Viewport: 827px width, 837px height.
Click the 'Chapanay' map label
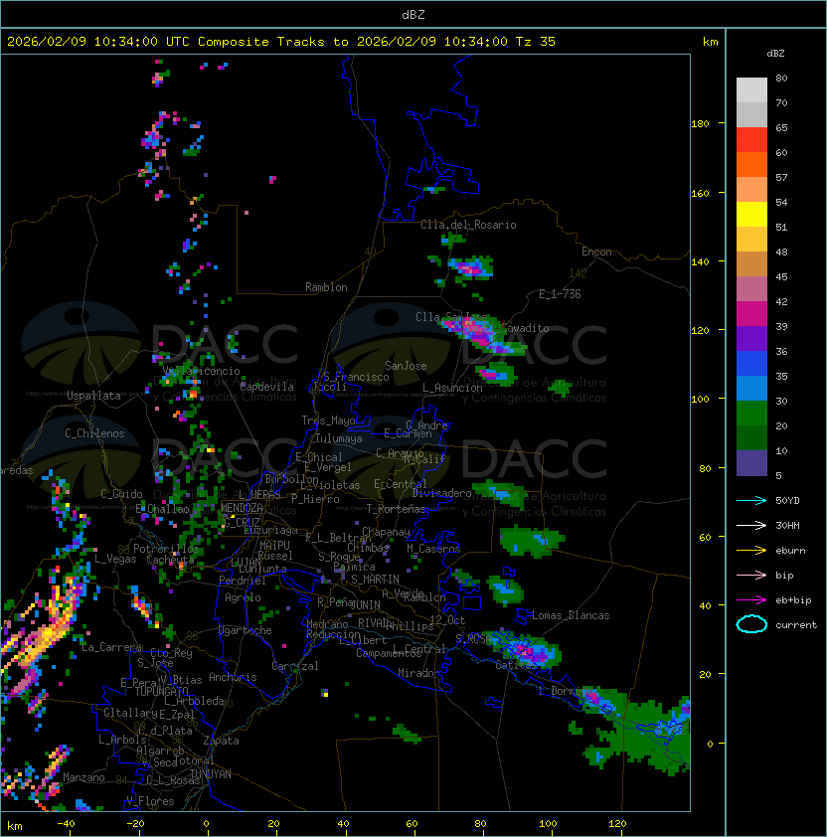coord(386,532)
